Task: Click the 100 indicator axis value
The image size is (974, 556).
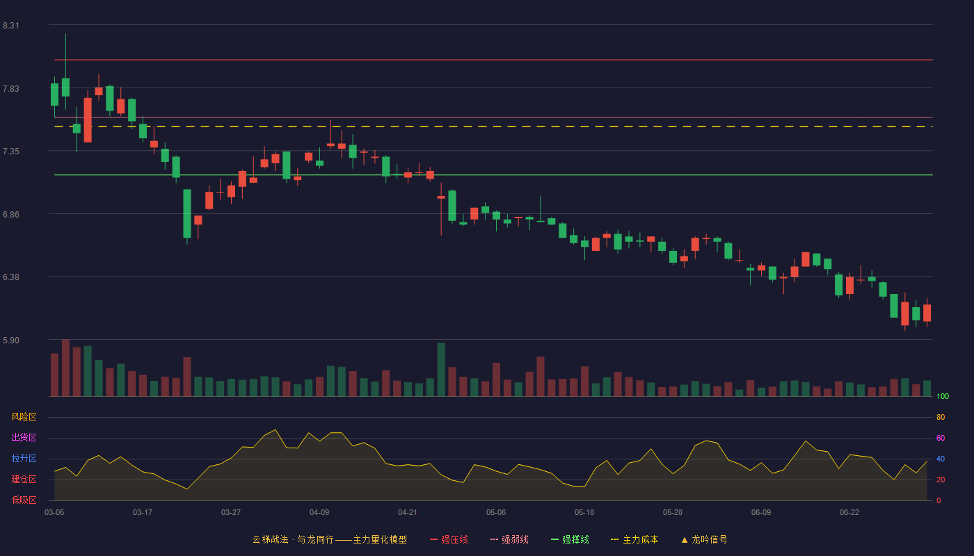Action: click(943, 396)
